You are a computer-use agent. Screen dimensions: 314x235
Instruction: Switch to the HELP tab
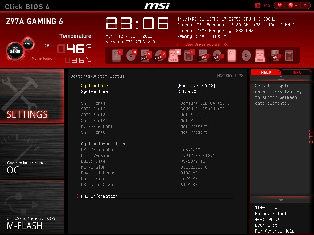[x=266, y=73]
